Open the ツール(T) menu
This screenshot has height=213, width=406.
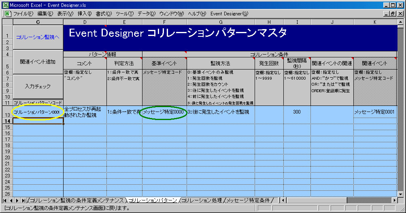click(x=125, y=14)
